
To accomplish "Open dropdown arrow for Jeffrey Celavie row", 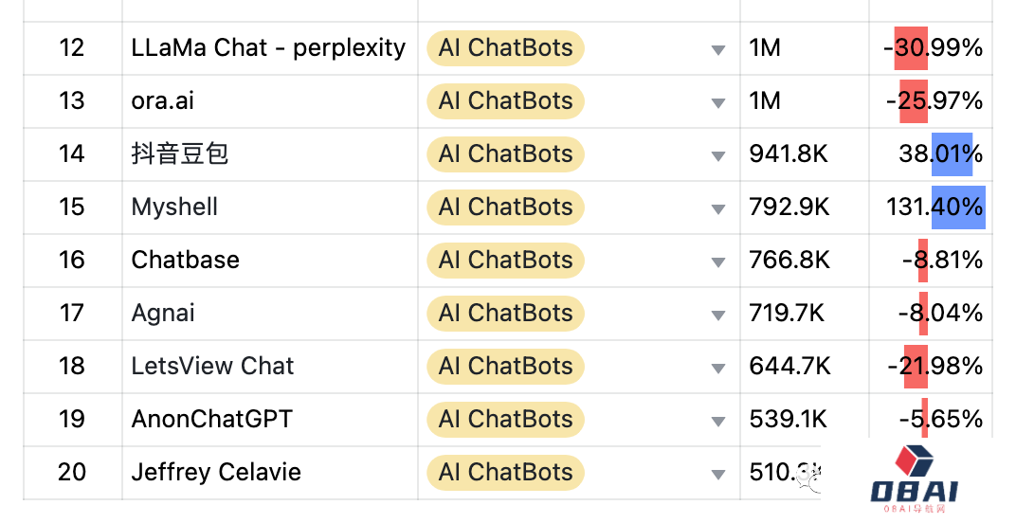I will tap(718, 475).
